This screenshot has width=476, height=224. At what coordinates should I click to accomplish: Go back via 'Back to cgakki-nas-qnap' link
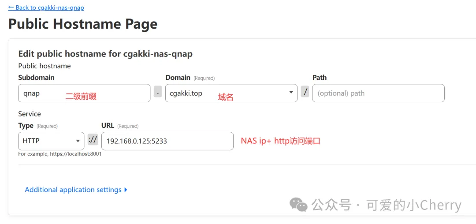(x=46, y=7)
